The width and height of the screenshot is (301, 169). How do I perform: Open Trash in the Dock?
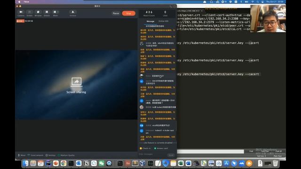(275, 163)
